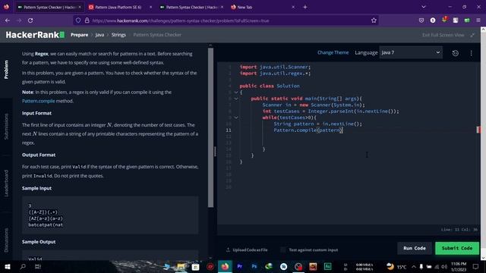Click the weather widget showing 15°C
Screen dimensions: 486x273
pos(396,266)
